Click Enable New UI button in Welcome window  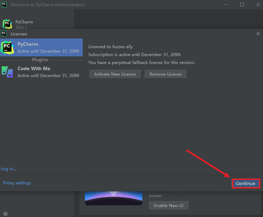(169, 205)
